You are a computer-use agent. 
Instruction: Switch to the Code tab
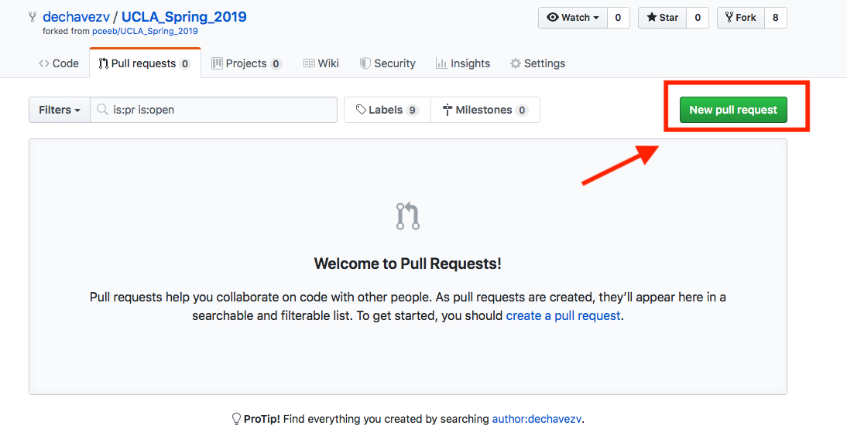point(59,63)
